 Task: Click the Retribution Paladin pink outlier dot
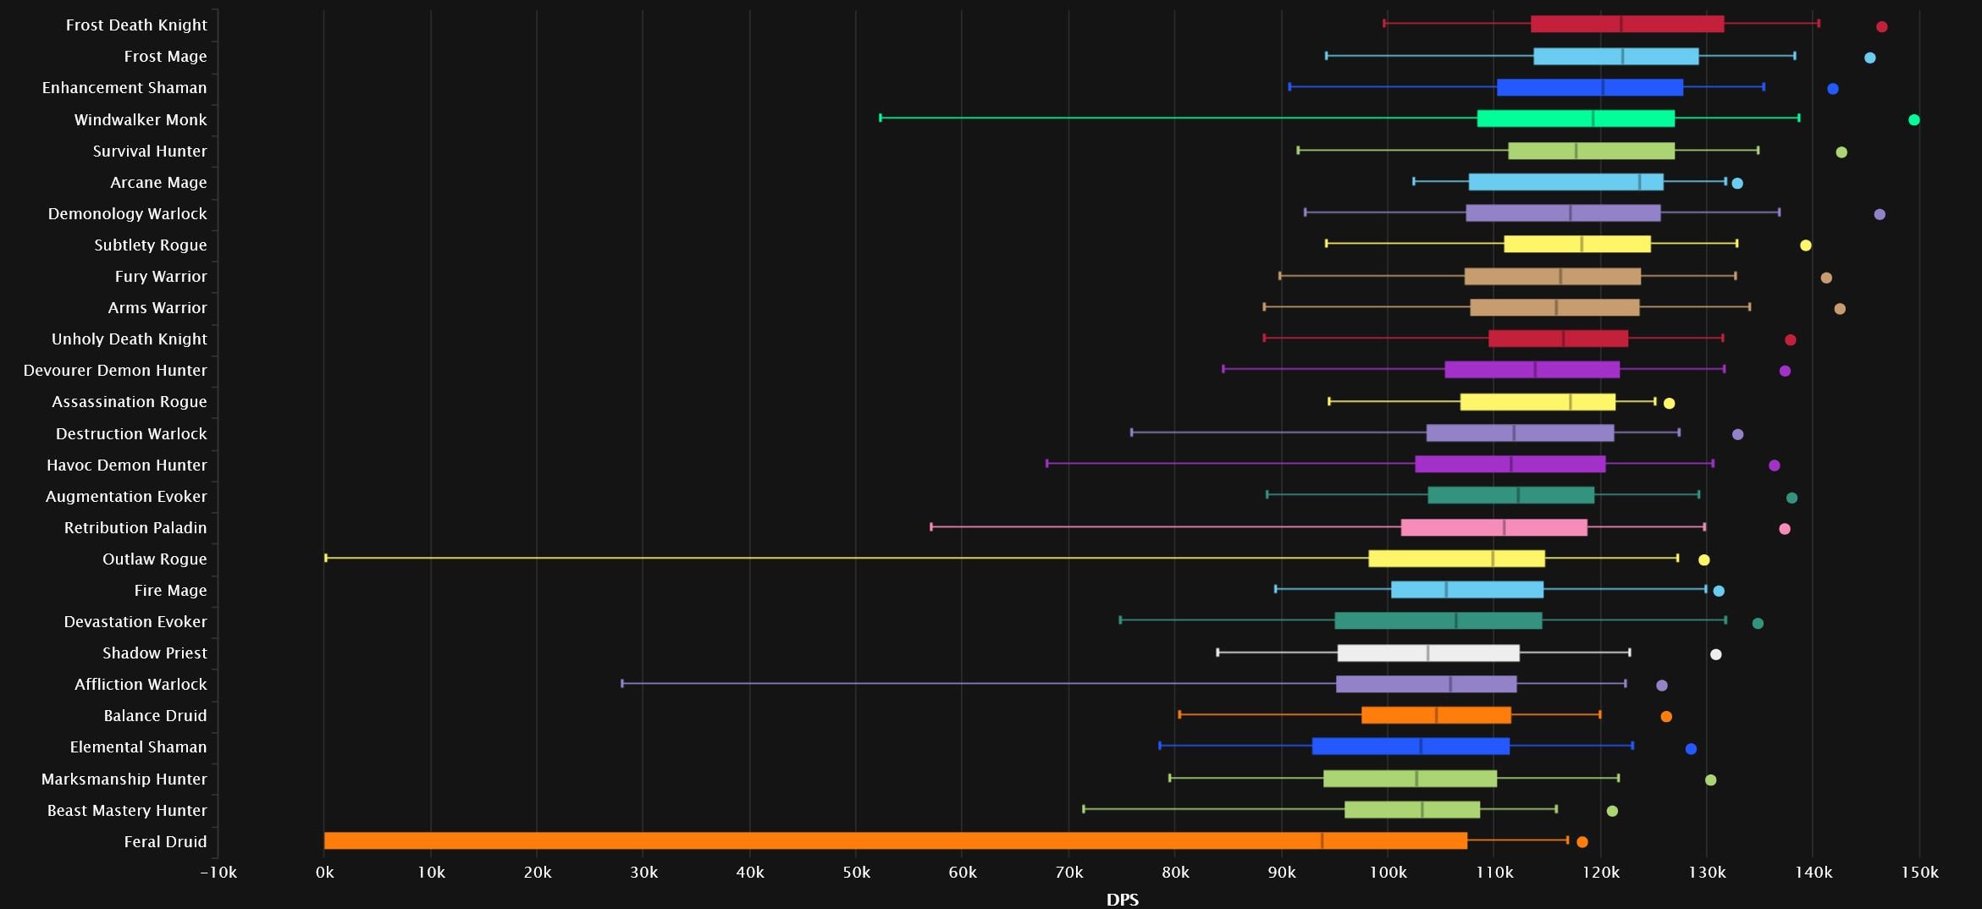click(1784, 529)
